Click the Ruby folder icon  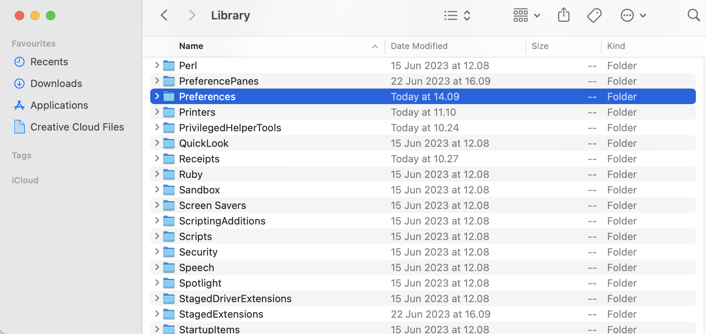click(x=169, y=174)
